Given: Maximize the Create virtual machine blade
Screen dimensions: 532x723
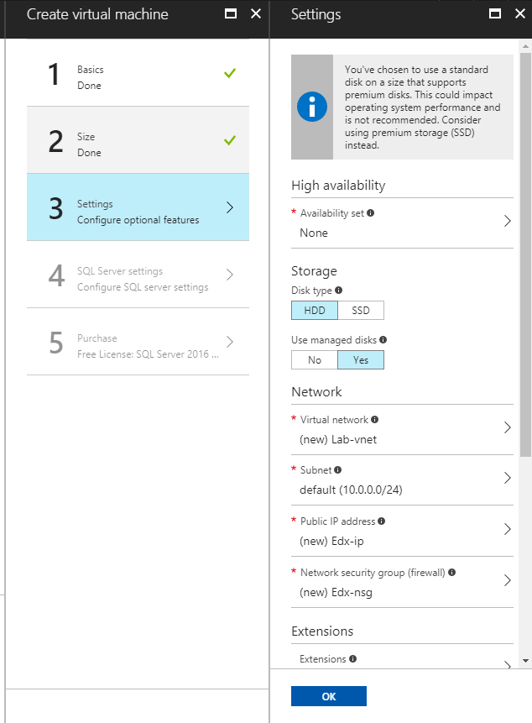Looking at the screenshot, I should [x=230, y=13].
